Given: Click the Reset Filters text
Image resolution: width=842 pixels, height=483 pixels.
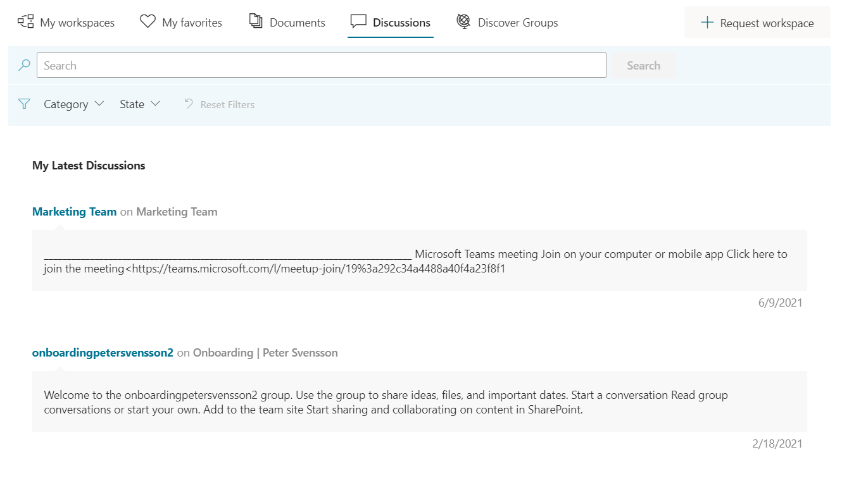Looking at the screenshot, I should [227, 105].
